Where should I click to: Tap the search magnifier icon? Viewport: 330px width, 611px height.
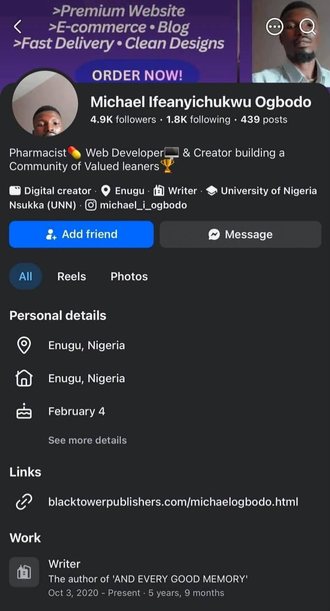(x=308, y=27)
